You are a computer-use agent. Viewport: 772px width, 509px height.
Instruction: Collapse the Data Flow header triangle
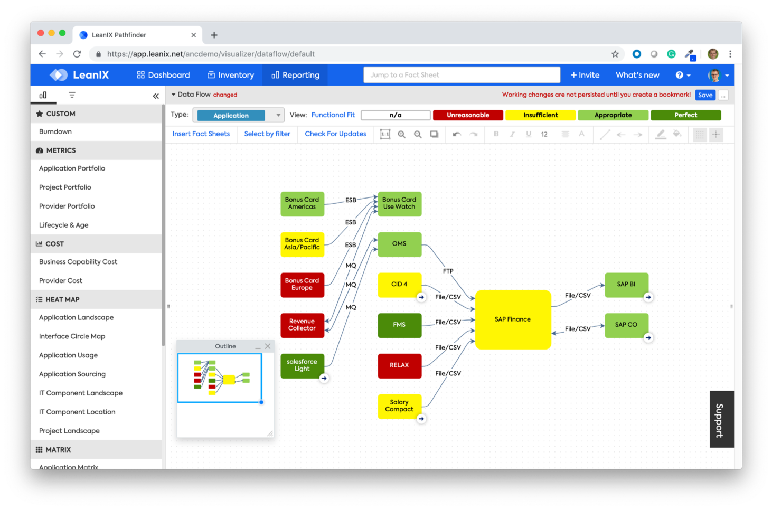click(x=173, y=94)
